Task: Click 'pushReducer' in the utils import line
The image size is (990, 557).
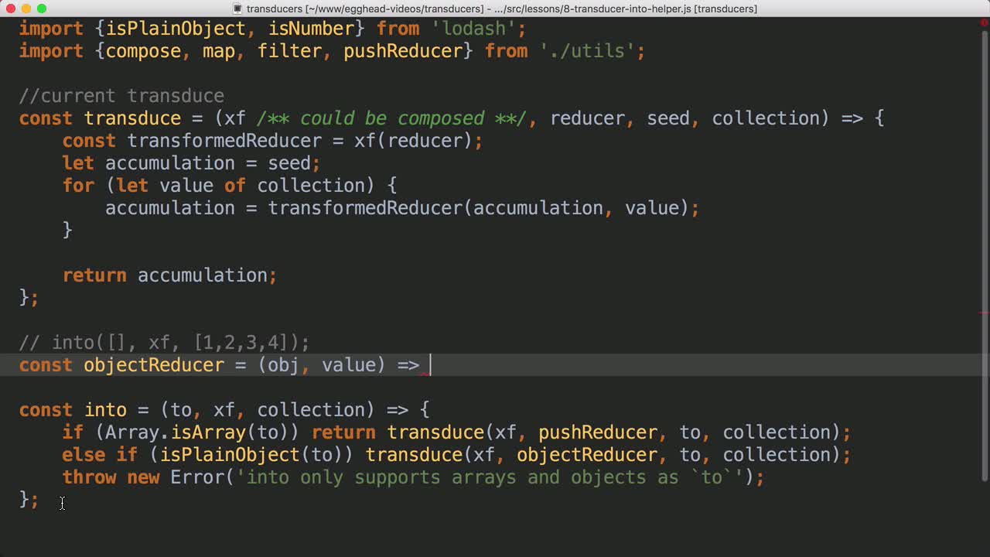Action: point(403,51)
